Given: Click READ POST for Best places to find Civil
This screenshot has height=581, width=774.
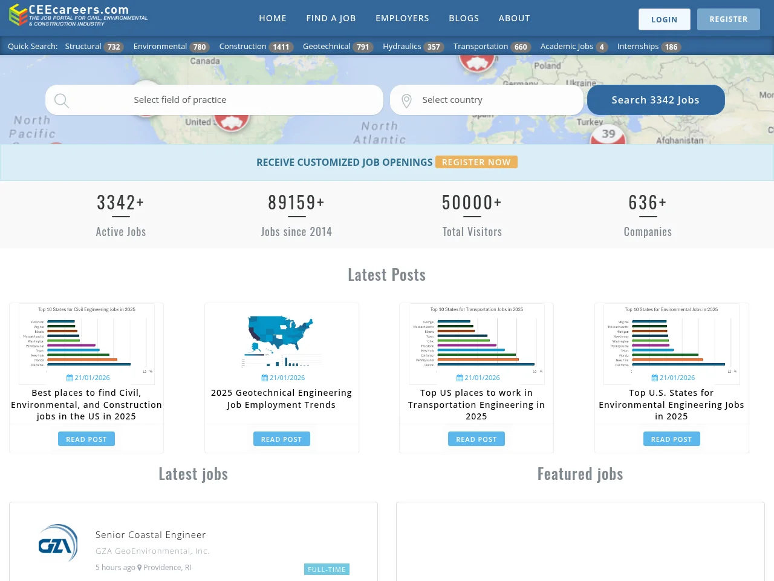Looking at the screenshot, I should [x=86, y=439].
